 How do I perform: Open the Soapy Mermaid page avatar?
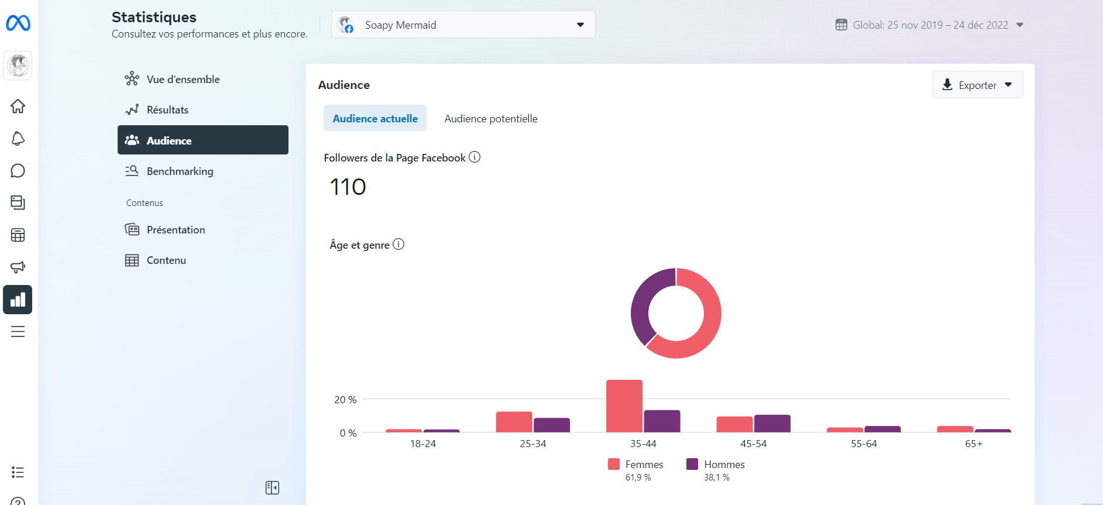tap(18, 66)
